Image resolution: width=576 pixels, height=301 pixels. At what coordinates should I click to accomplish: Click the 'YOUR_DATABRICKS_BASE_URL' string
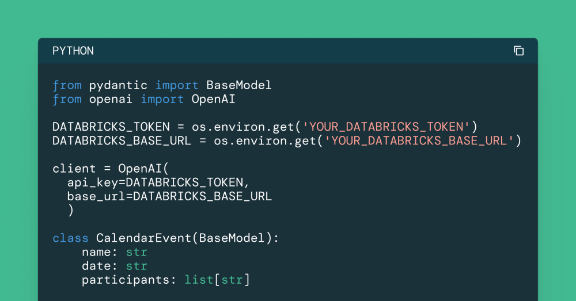[x=419, y=140]
